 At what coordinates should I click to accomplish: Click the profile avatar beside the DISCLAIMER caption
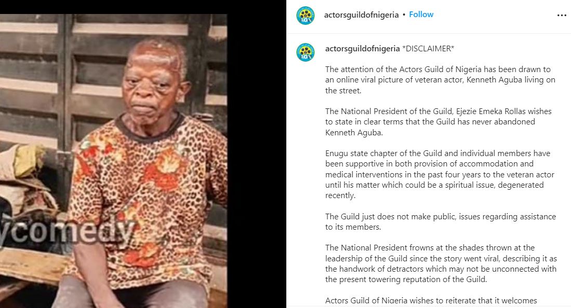pos(305,52)
